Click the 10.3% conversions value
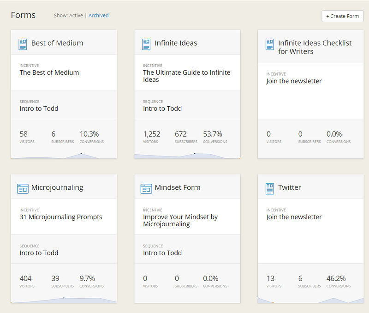 point(89,134)
